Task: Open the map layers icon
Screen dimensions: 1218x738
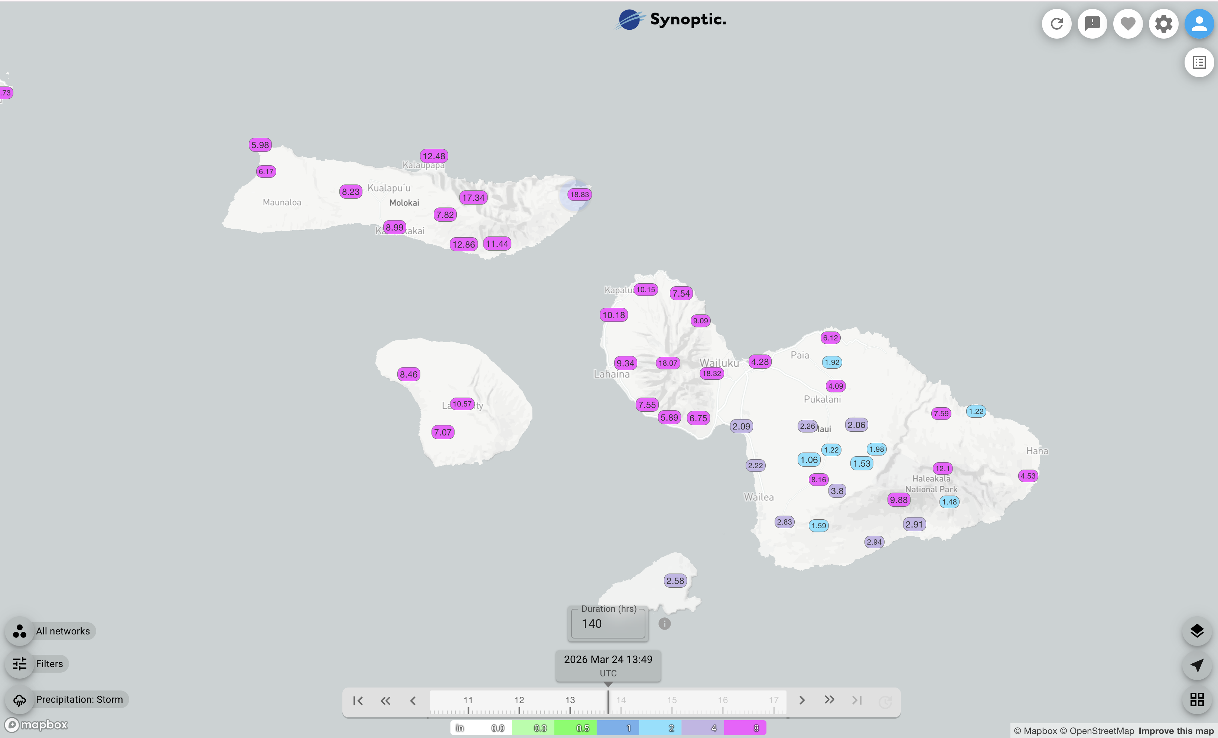Action: click(1196, 631)
